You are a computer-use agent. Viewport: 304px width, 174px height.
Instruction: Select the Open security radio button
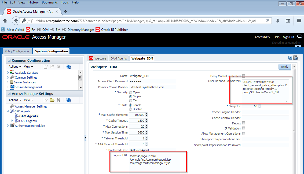(130, 92)
